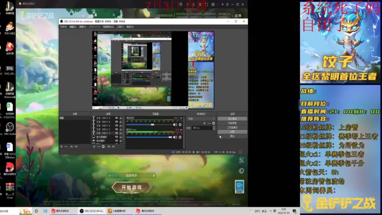Open the 文件(F) menu in OBS
The height and width of the screenshot is (215, 382).
64,27
